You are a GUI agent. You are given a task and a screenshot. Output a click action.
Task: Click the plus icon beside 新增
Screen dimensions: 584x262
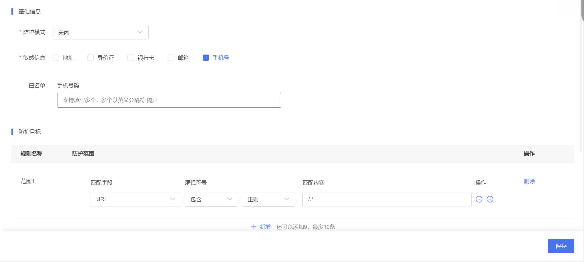254,227
